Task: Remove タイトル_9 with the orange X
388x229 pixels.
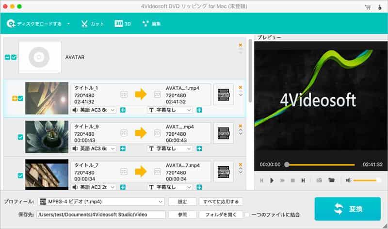Action: (x=240, y=126)
